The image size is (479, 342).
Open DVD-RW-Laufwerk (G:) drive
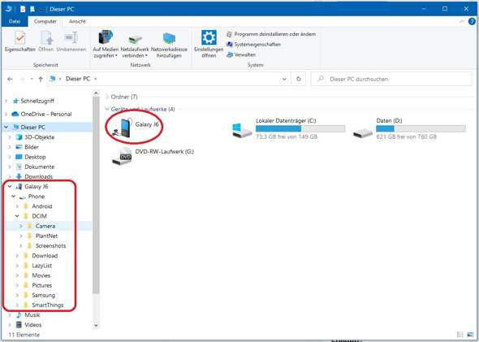point(153,156)
